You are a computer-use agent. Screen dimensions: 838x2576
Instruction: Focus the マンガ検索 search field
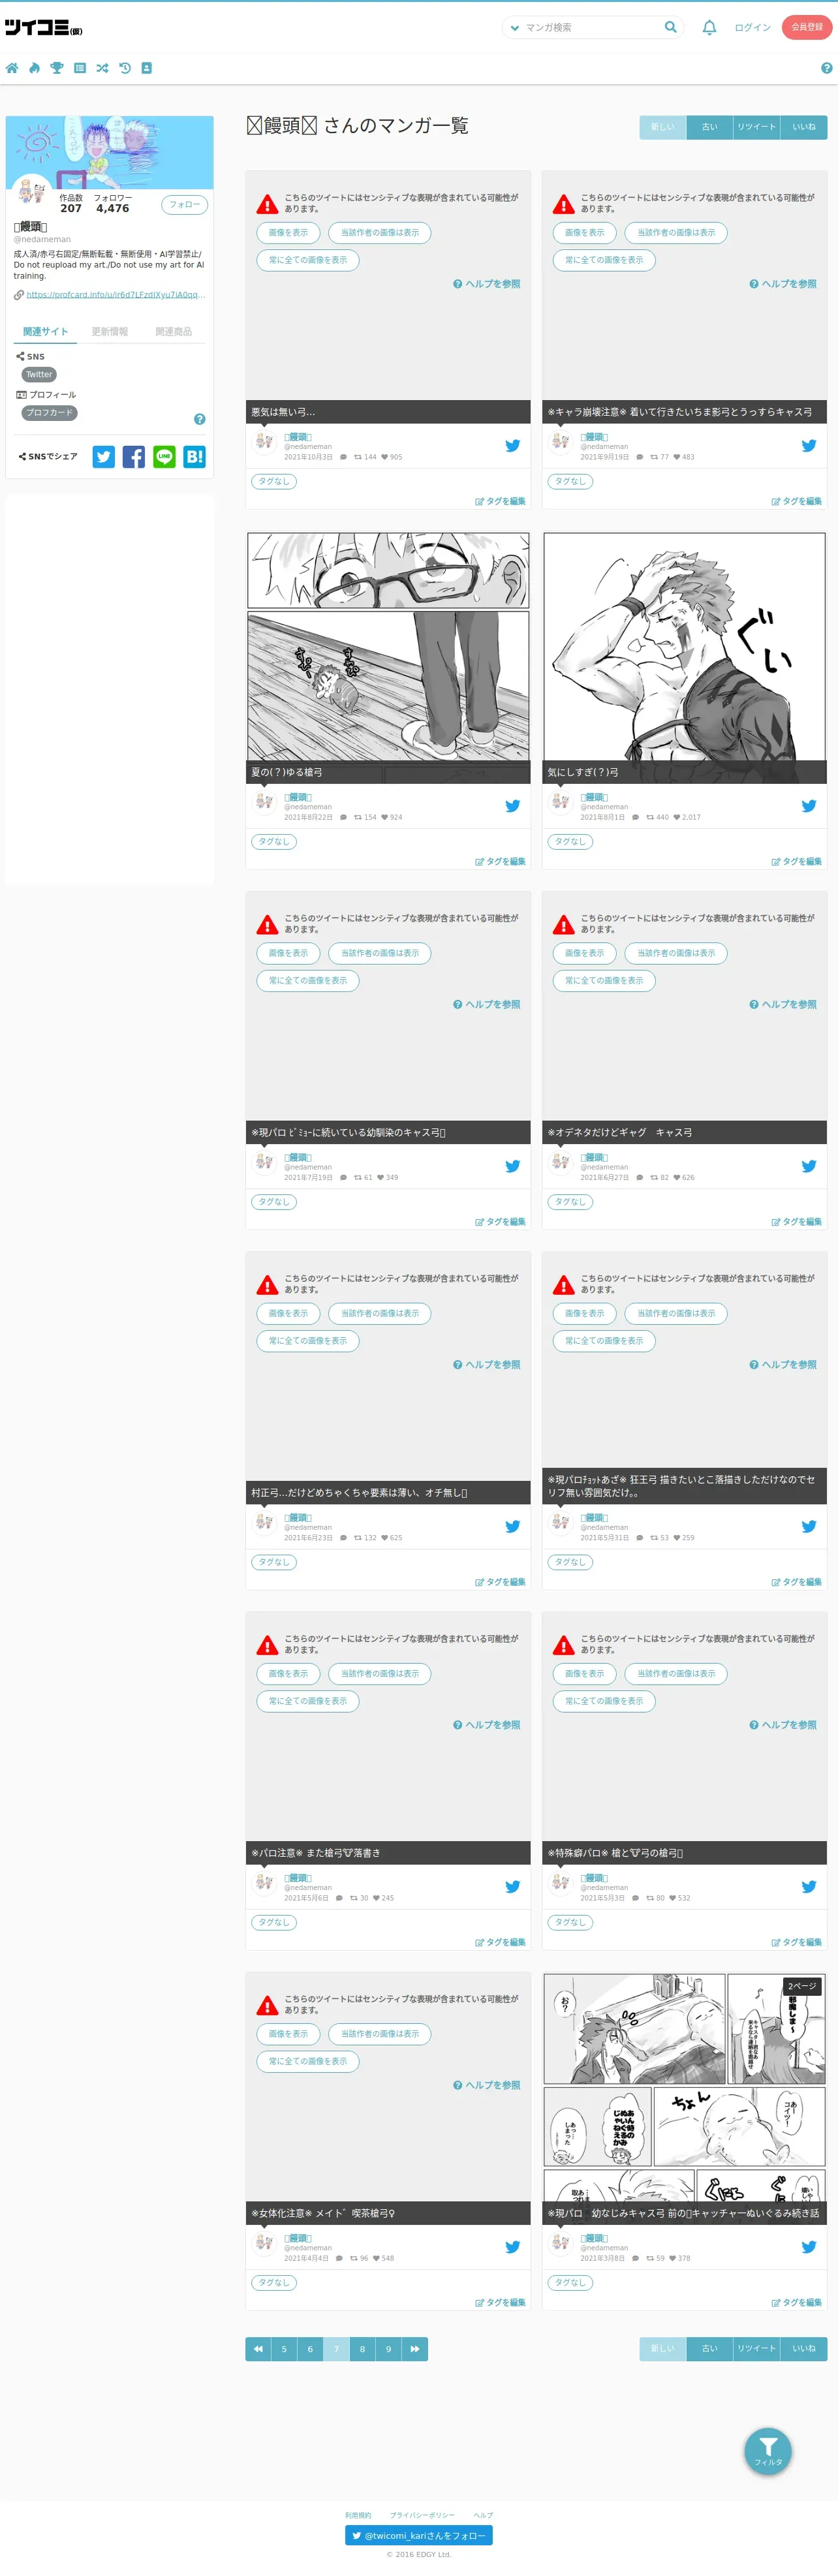tap(592, 28)
